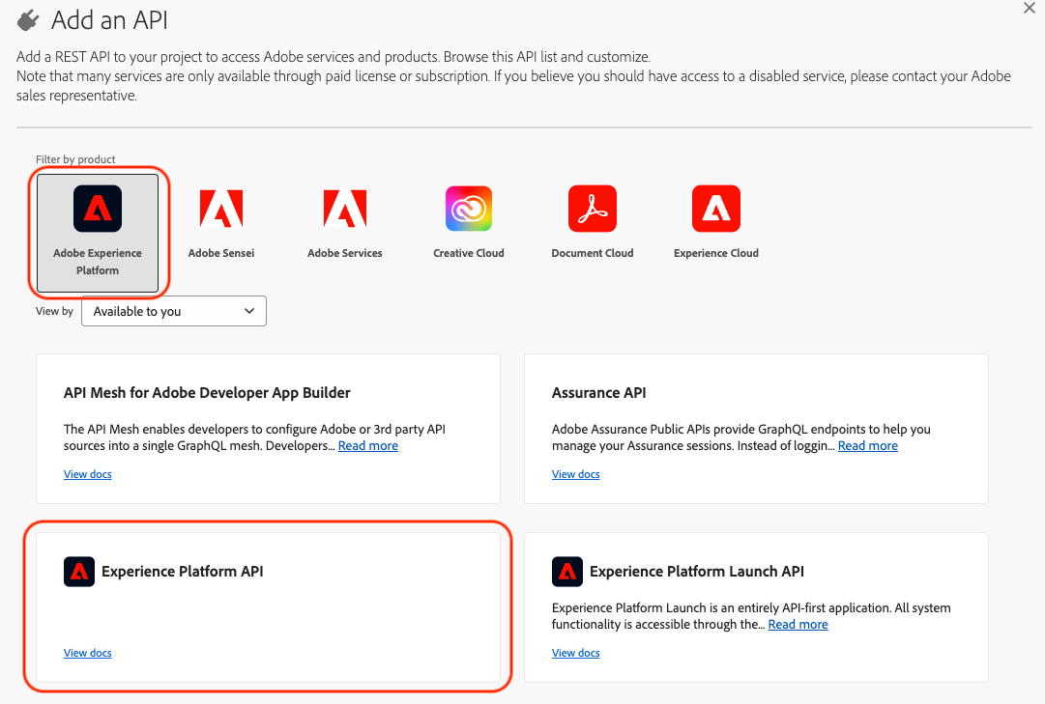This screenshot has height=704, width=1045.
Task: Open View docs for Experience Platform Launch API
Action: pos(576,653)
